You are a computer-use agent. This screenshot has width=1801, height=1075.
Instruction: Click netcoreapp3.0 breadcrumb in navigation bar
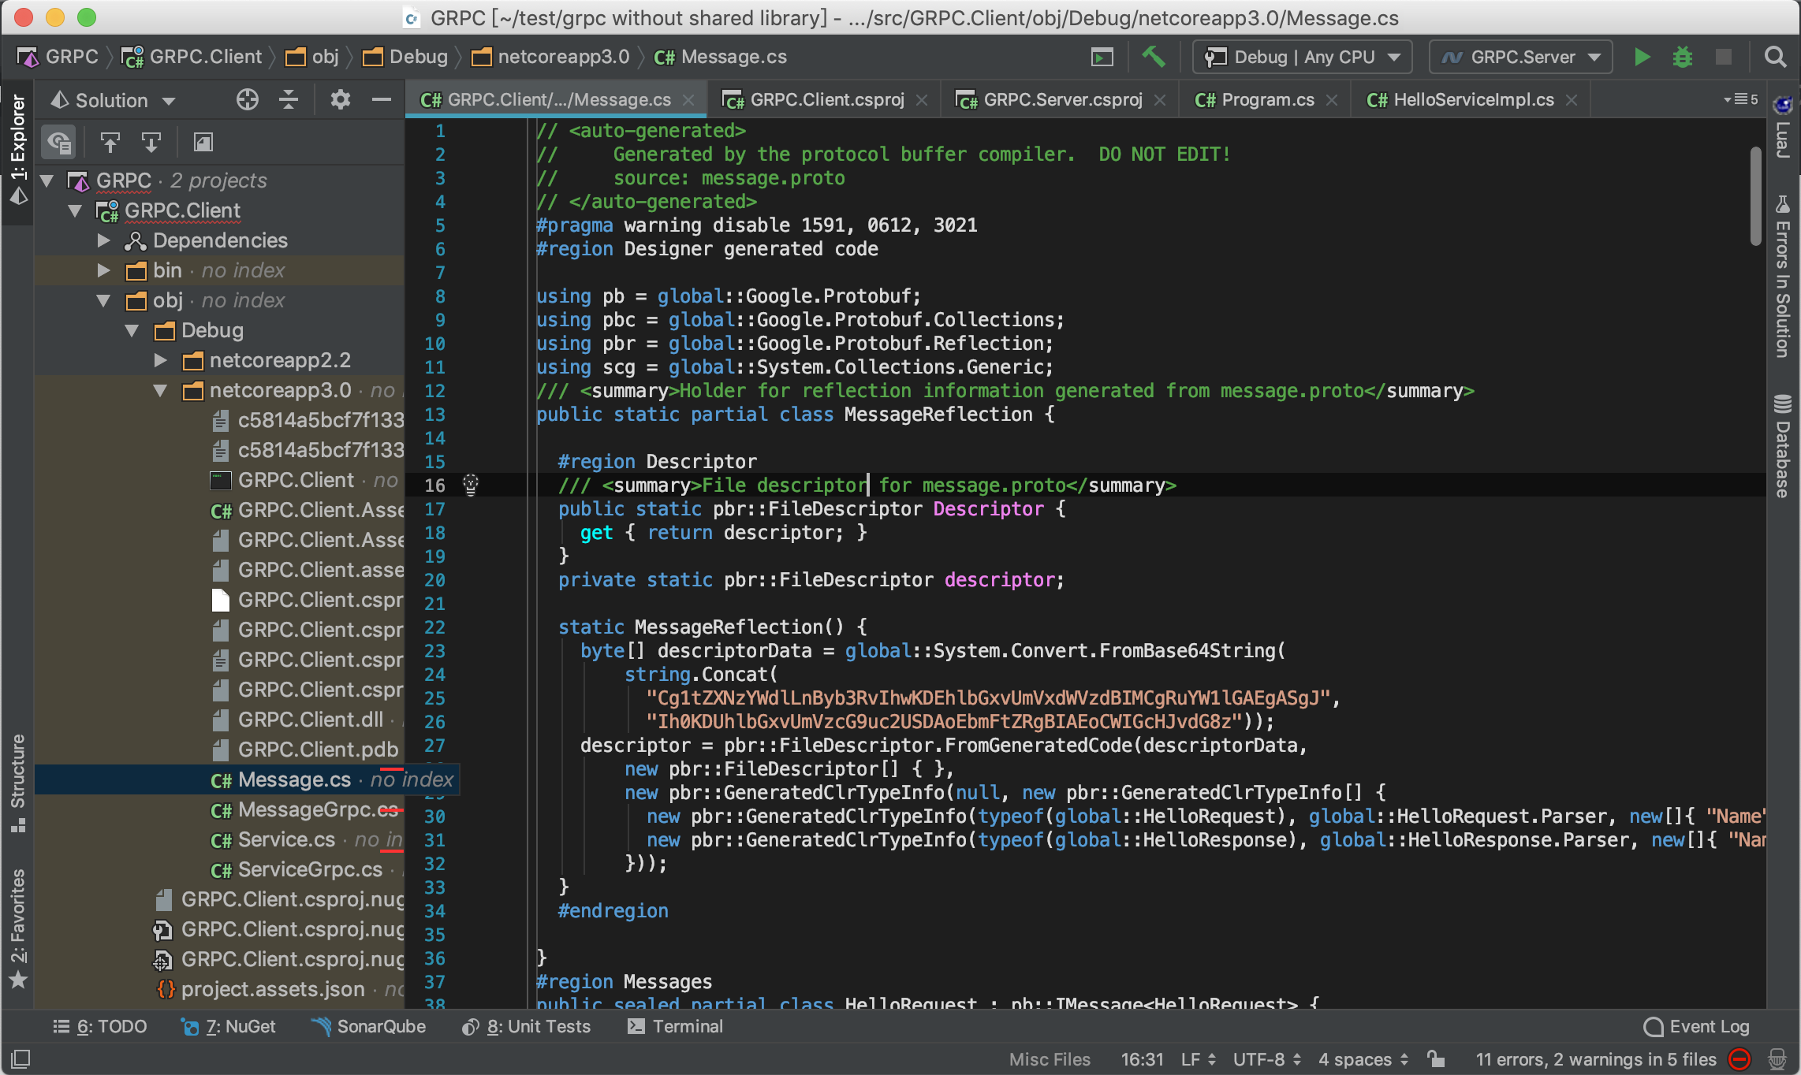551,57
